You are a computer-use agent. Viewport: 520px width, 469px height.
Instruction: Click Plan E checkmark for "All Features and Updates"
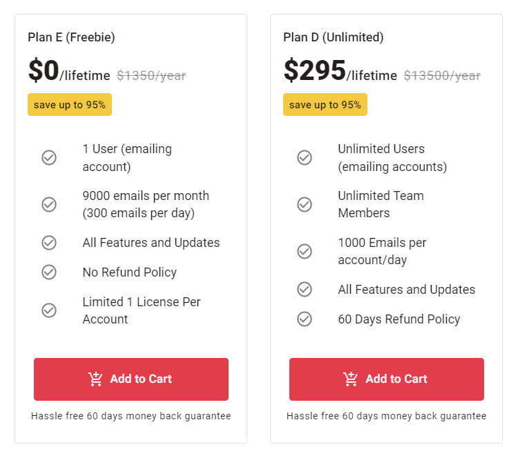[49, 243]
